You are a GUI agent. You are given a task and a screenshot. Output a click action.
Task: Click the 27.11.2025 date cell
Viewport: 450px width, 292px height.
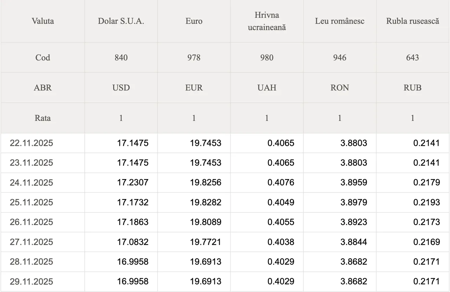pyautogui.click(x=31, y=242)
